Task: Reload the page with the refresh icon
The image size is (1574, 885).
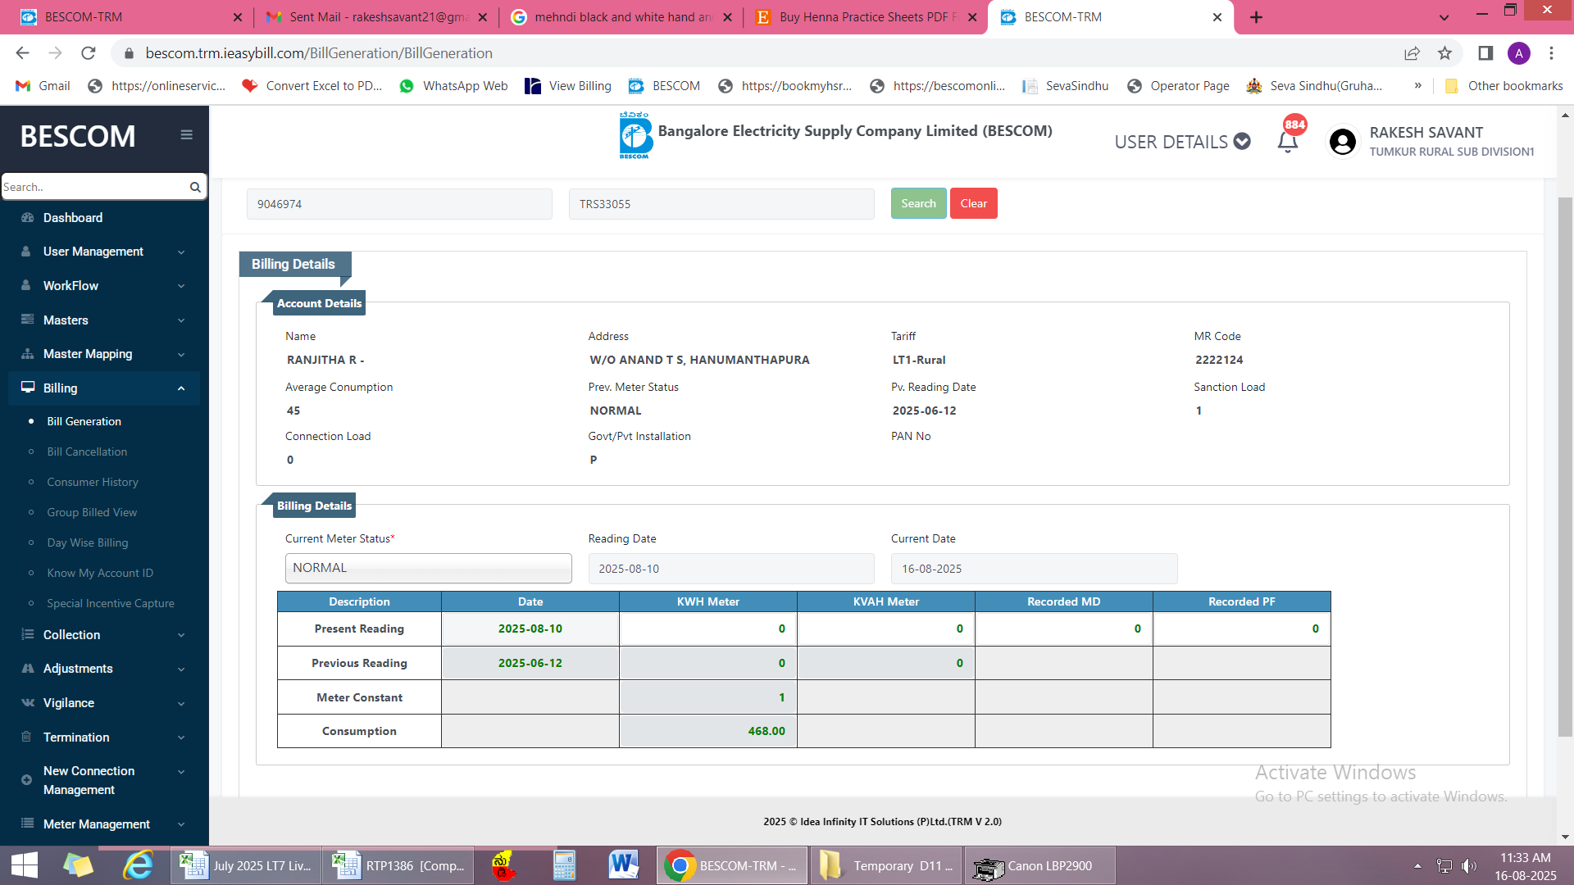Action: click(89, 53)
